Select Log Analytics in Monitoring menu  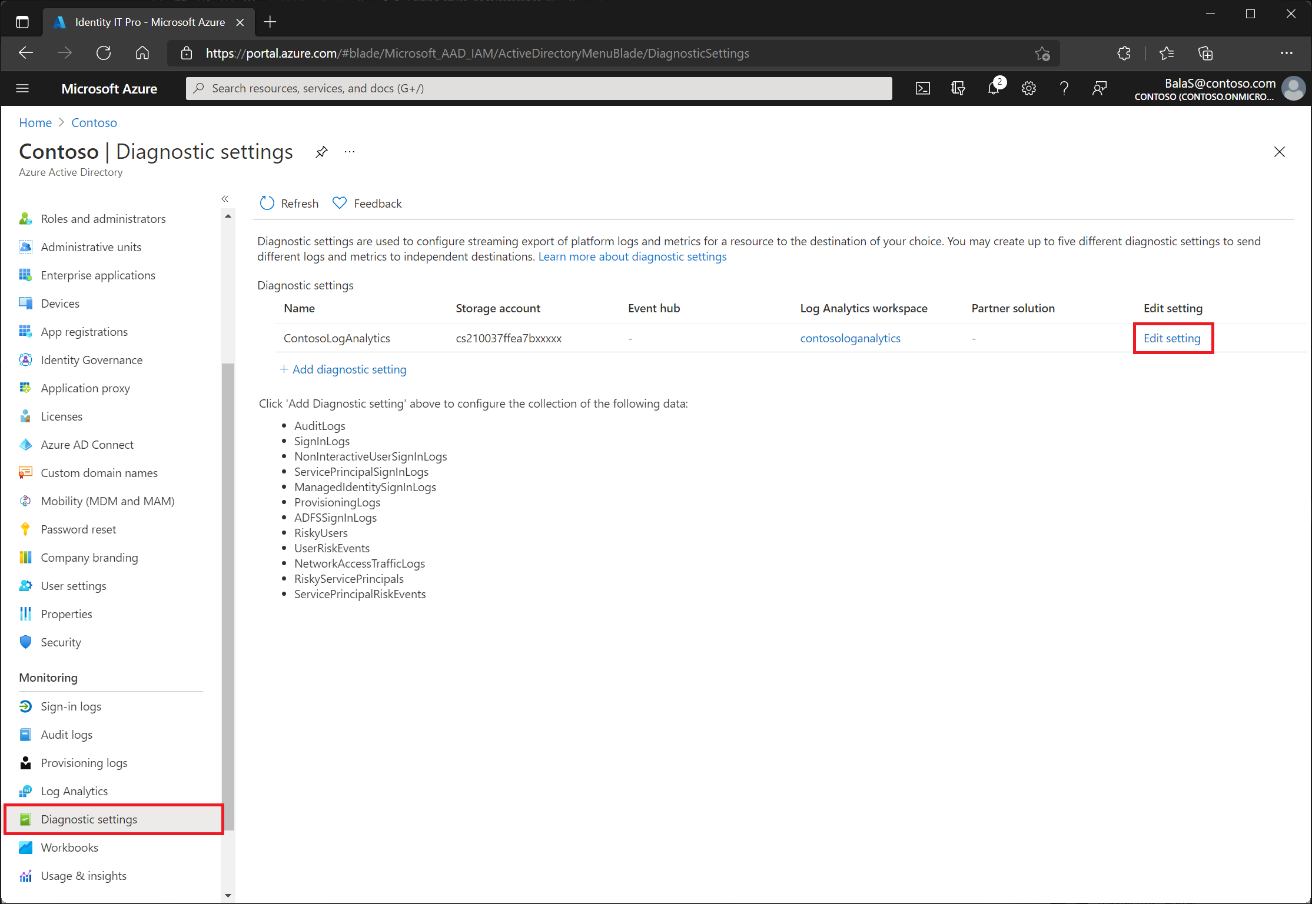coord(74,791)
